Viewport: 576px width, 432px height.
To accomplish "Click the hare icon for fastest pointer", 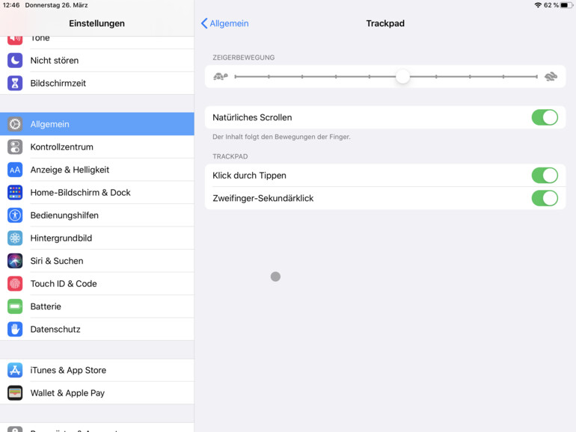I will [x=551, y=76].
